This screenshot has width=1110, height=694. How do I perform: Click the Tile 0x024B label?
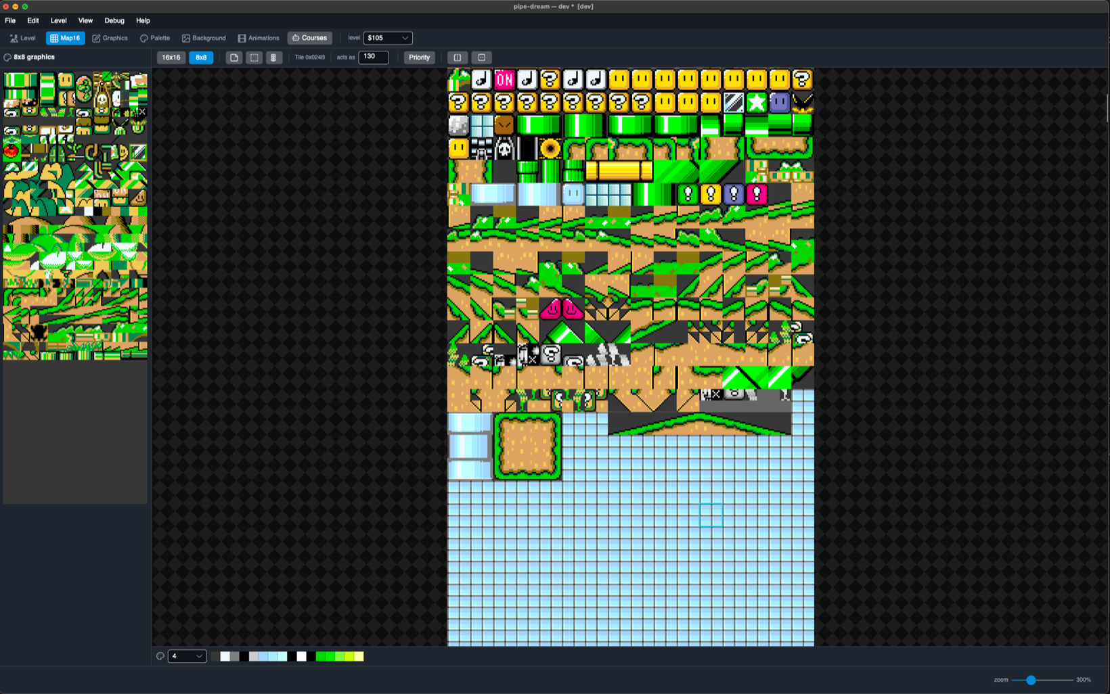coord(310,57)
